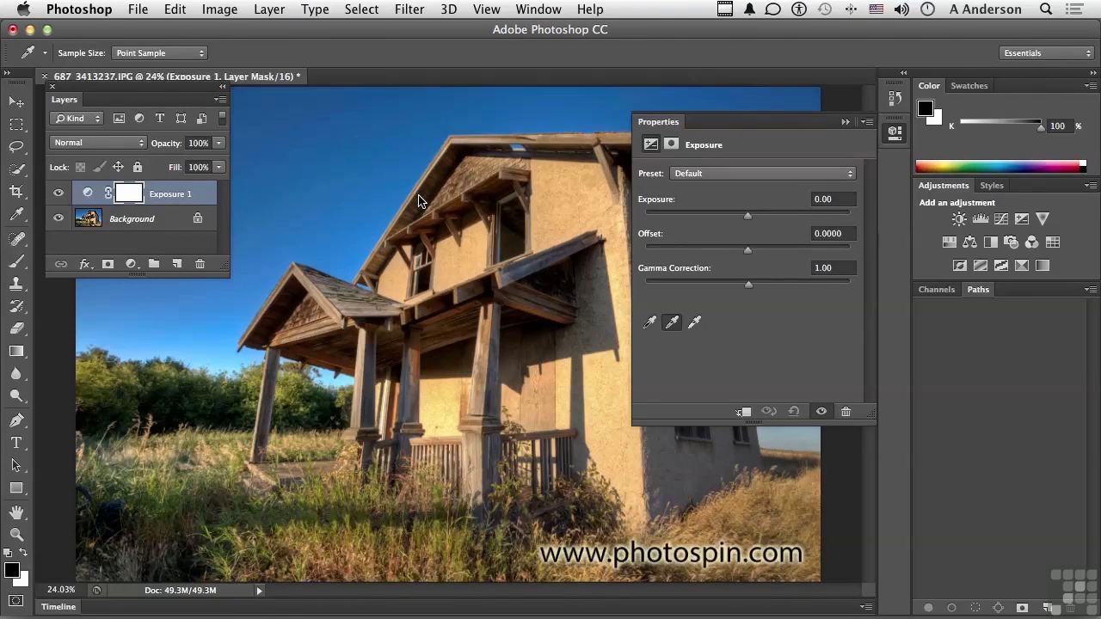This screenshot has height=619, width=1101.
Task: Select the Zoom tool in toolbar
Action: tap(16, 534)
